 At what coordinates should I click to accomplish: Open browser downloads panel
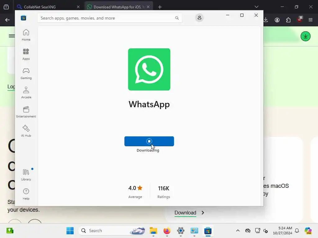click(266, 20)
